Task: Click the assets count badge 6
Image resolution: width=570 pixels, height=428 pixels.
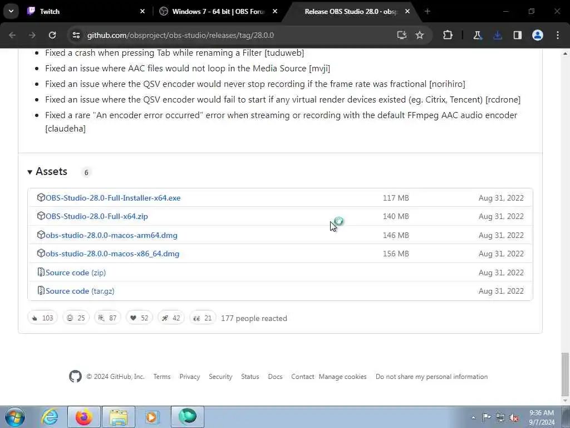Action: pyautogui.click(x=86, y=172)
